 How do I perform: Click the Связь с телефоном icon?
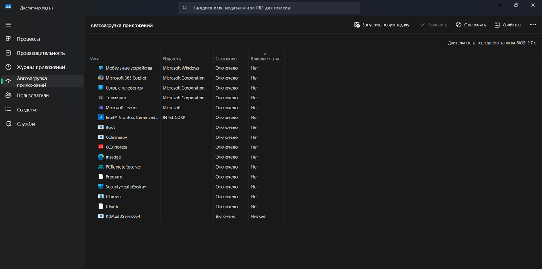pyautogui.click(x=101, y=88)
